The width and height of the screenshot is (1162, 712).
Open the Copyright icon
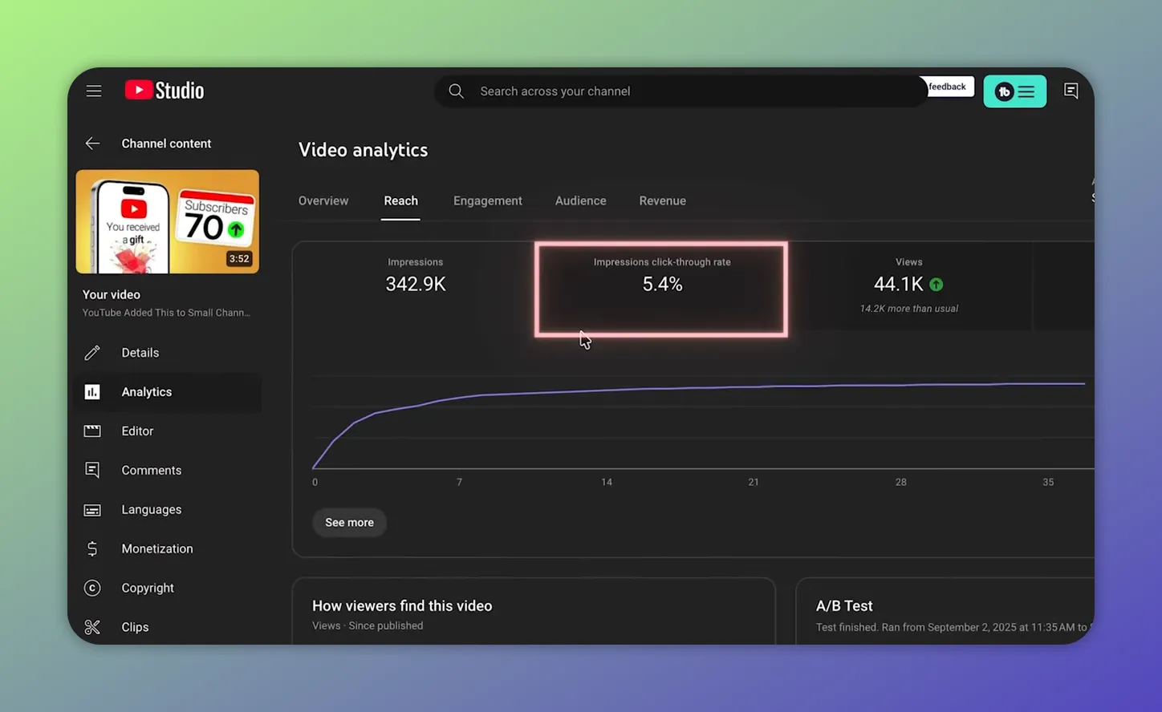tap(92, 588)
